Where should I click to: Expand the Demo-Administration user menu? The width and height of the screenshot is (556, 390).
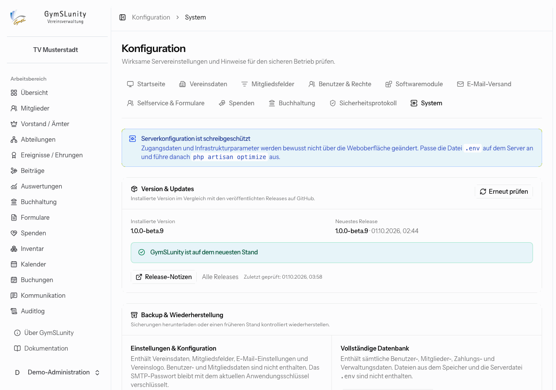(x=57, y=372)
